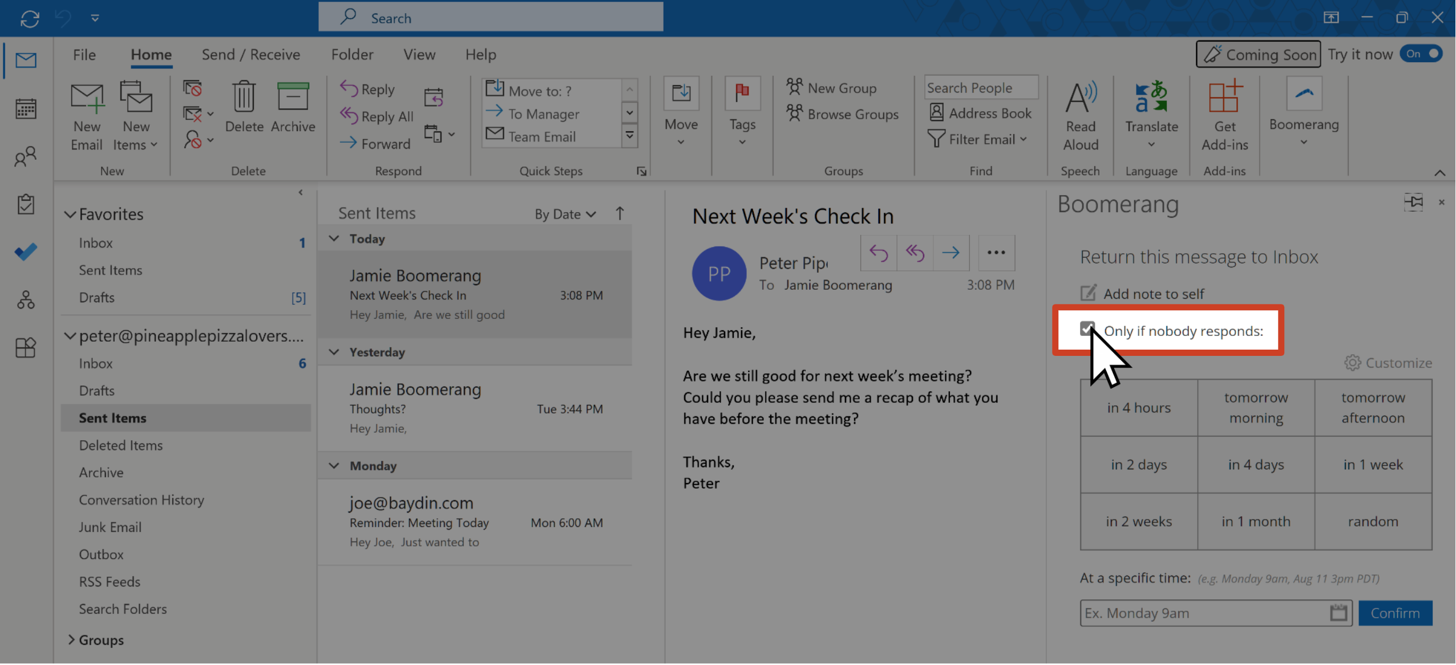
Task: Select in 4 hours return option
Action: click(x=1139, y=408)
